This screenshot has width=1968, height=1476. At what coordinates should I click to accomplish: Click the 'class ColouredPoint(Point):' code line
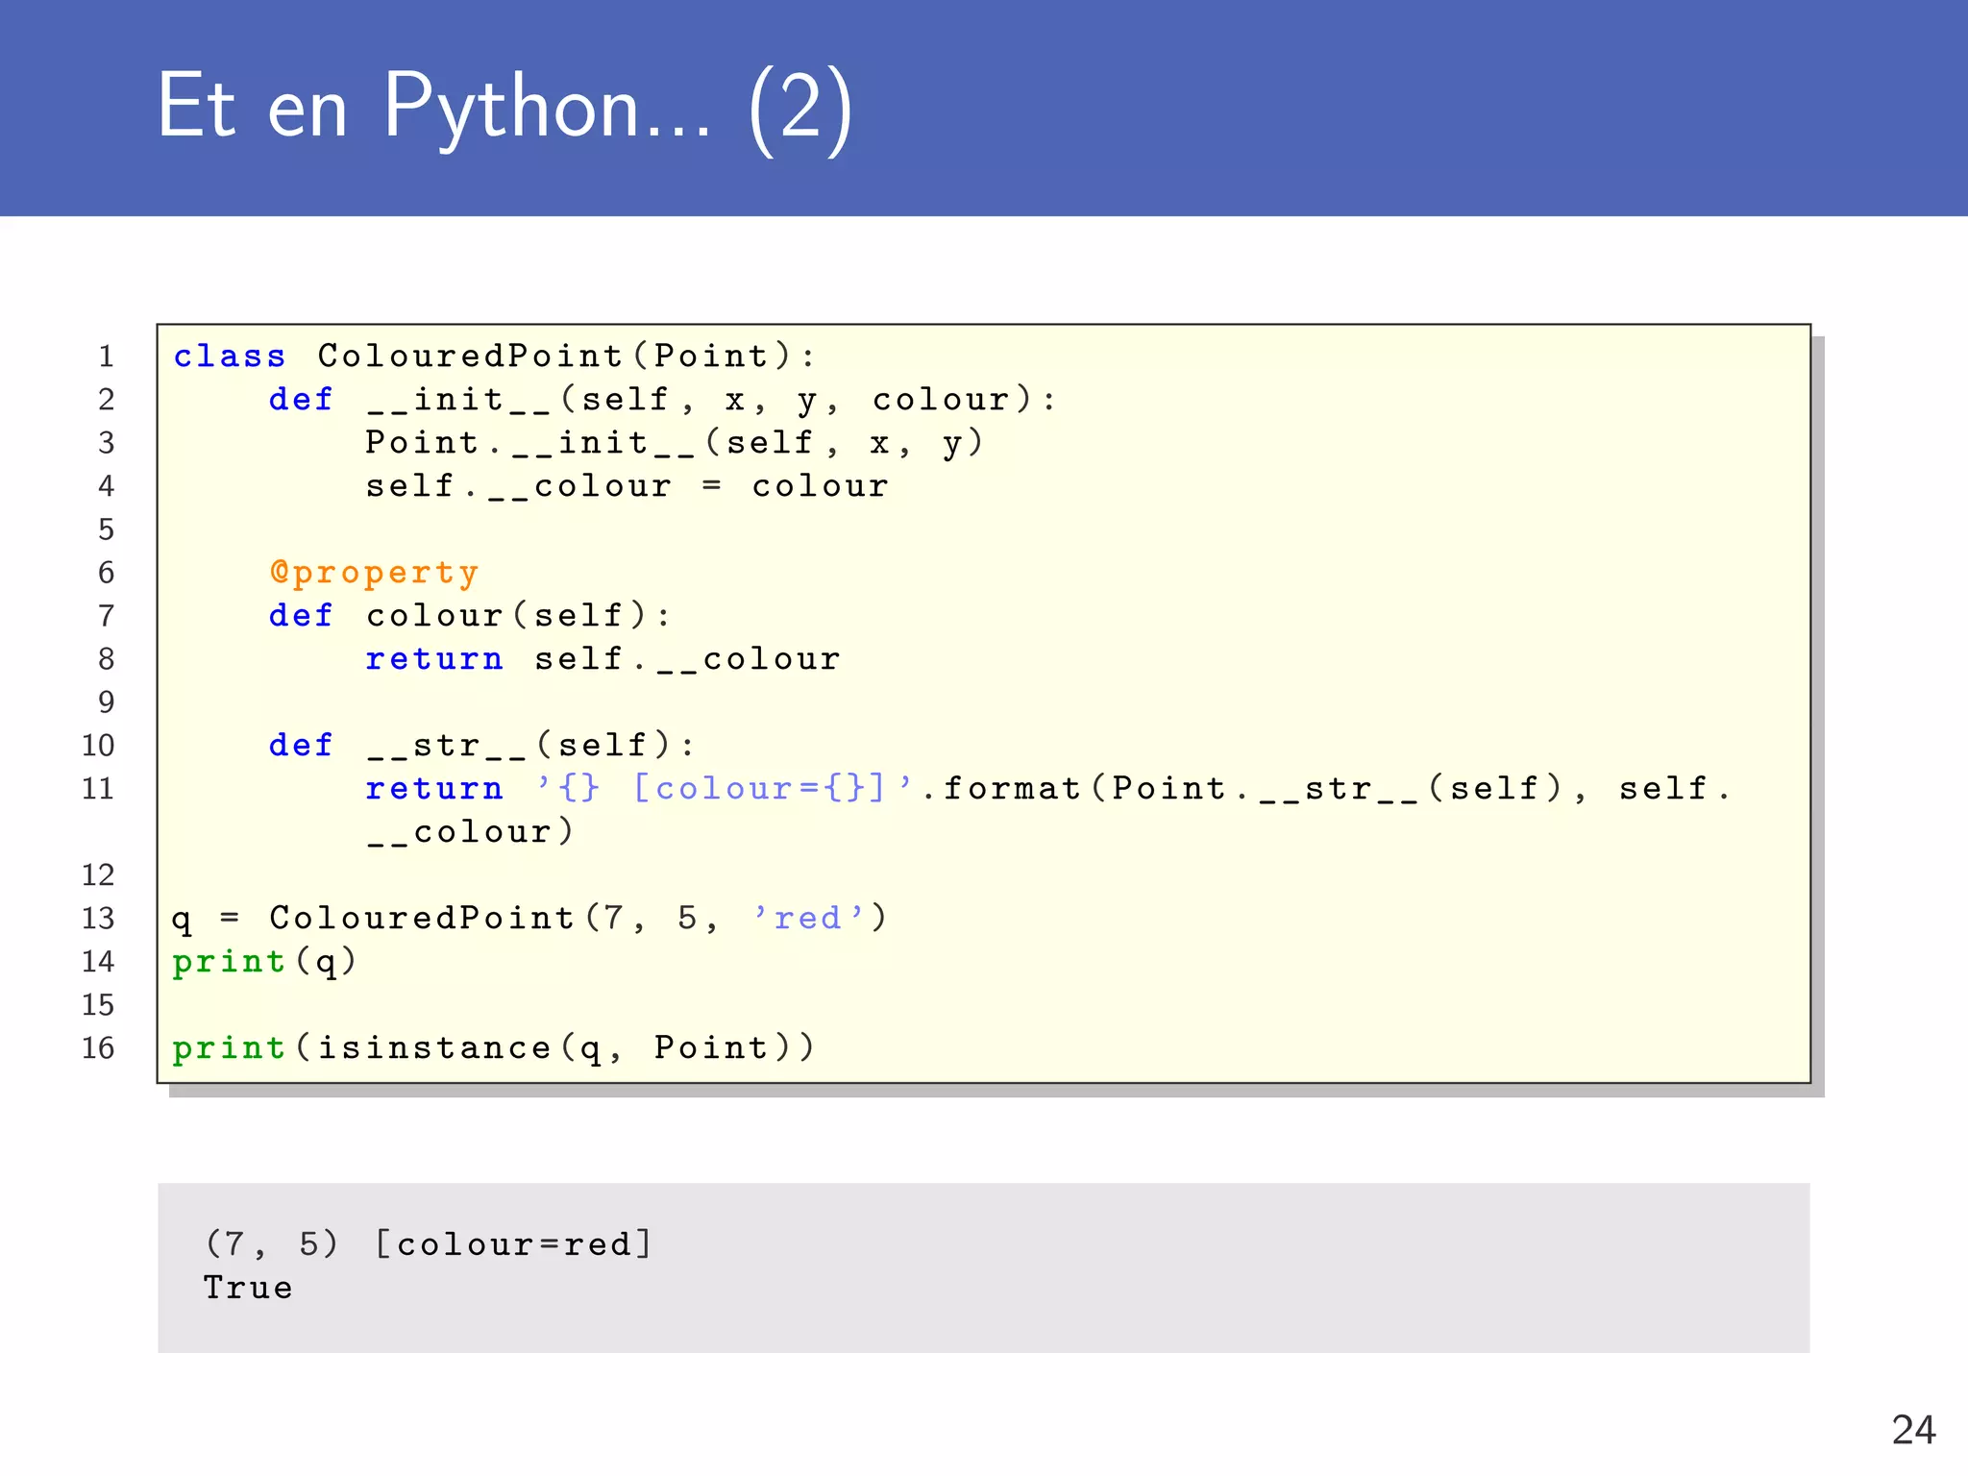(495, 357)
